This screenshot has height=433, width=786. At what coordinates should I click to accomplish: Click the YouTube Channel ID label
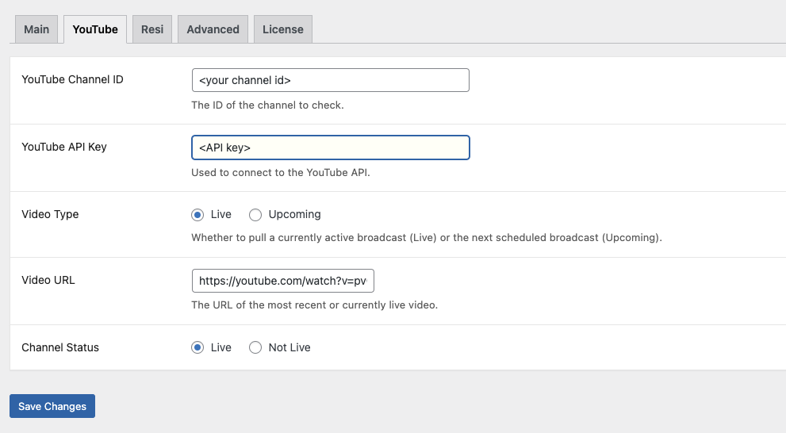click(72, 79)
